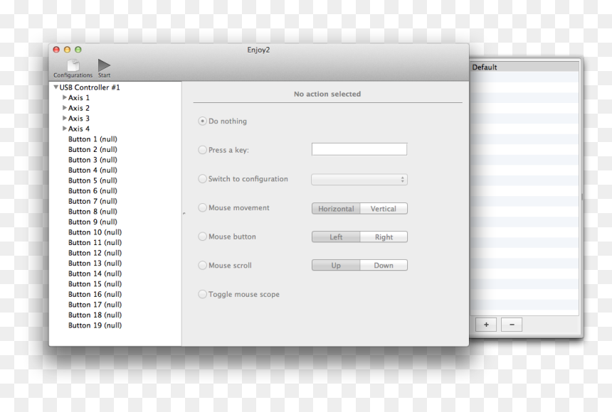The width and height of the screenshot is (612, 412).
Task: Pick the Mouse button radio option
Action: coord(202,237)
